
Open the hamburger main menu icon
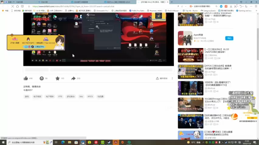coord(256,6)
